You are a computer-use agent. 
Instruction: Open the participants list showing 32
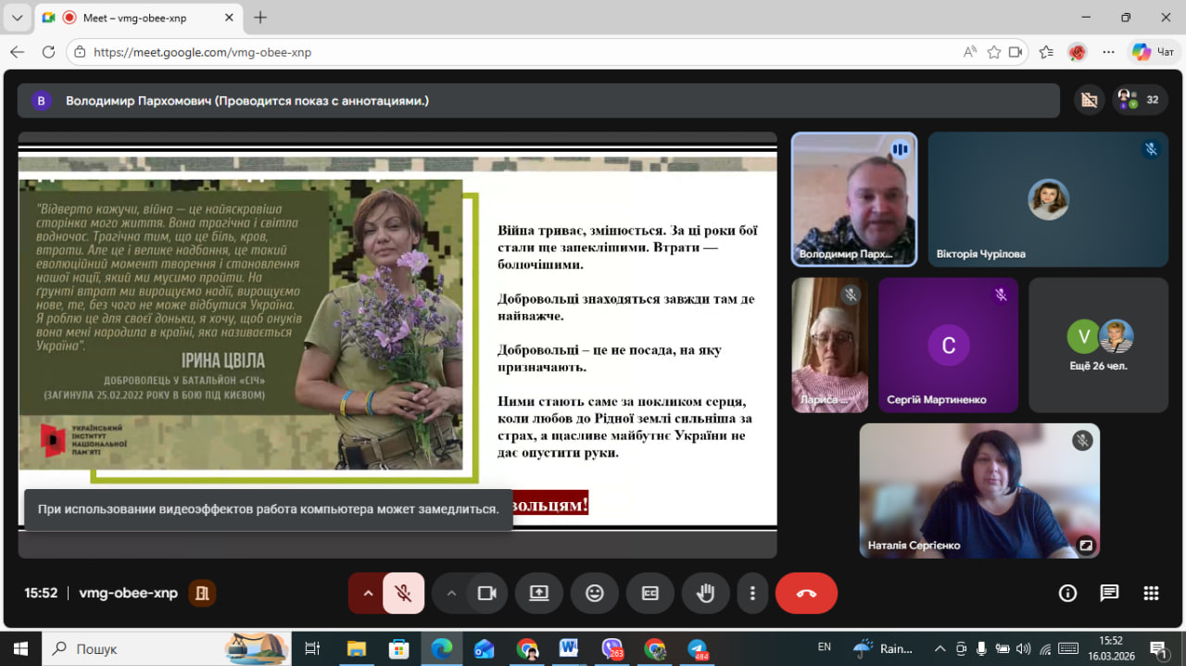point(1140,100)
